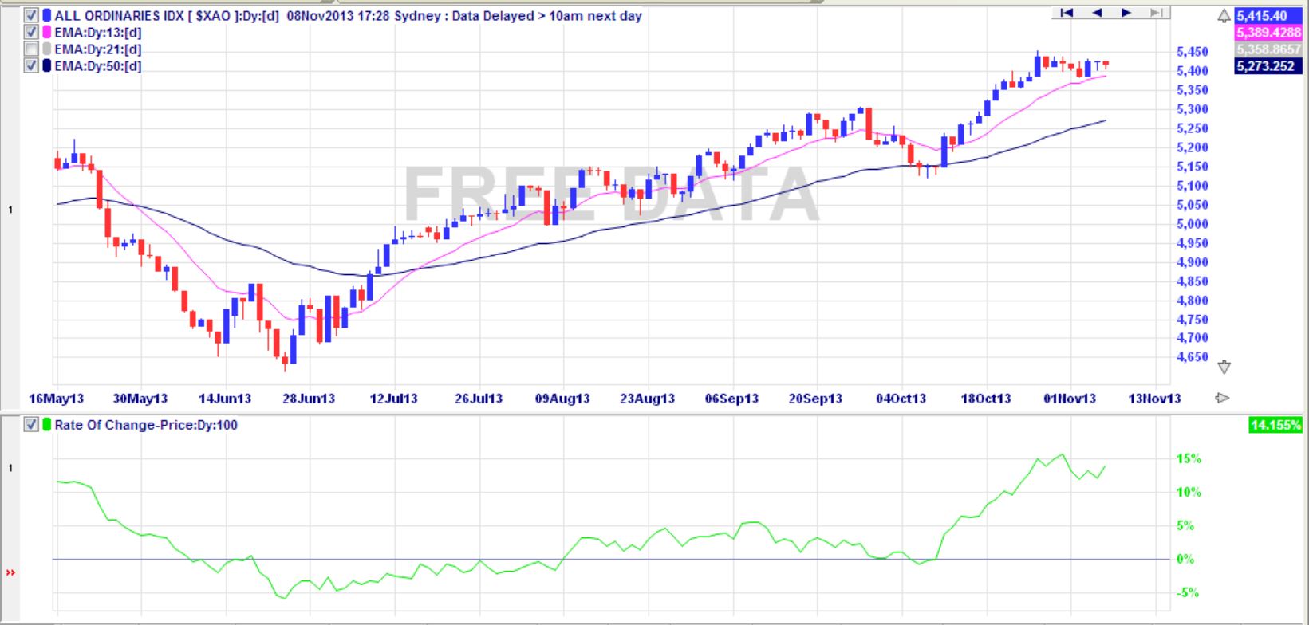Open the blue ALL ORDINARIES color swatch
Image resolution: width=1309 pixels, height=625 pixels.
pos(47,15)
